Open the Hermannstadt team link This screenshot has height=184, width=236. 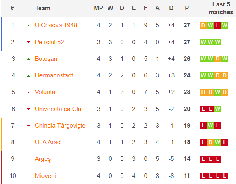click(x=54, y=75)
